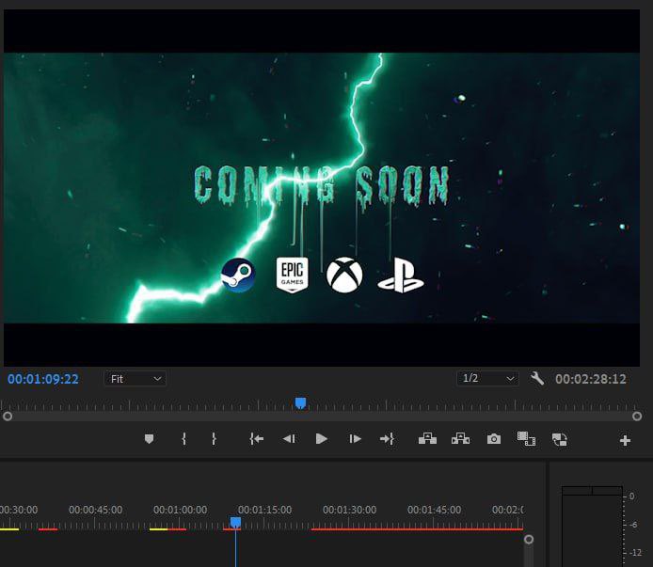Click 00:01:30:00 on the timeline ruler

pyautogui.click(x=349, y=510)
